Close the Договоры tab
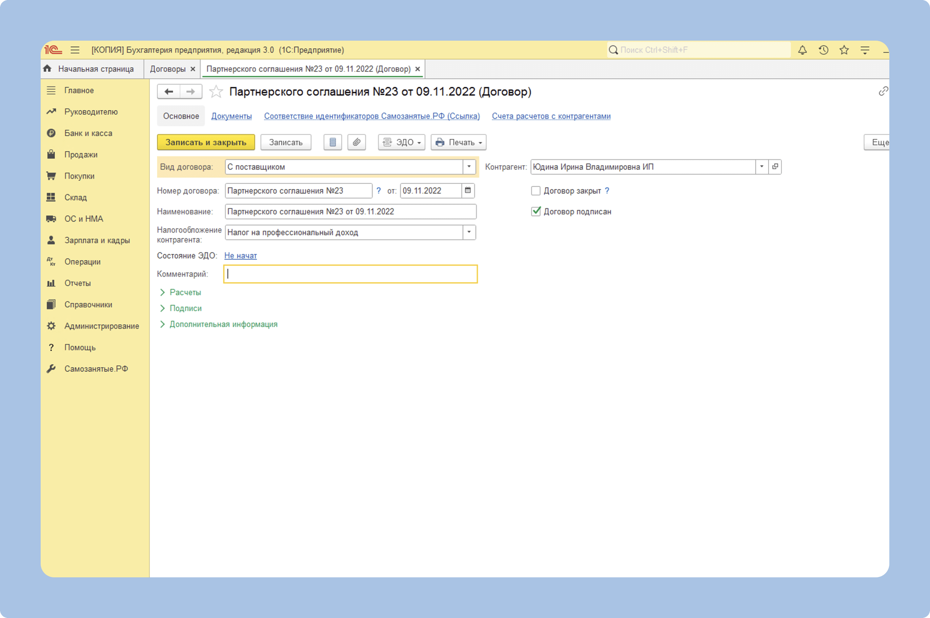 (x=193, y=69)
